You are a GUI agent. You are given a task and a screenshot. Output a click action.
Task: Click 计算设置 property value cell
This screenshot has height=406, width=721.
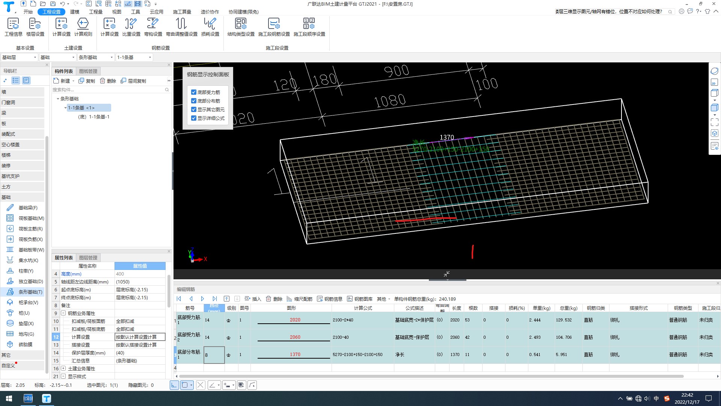(x=140, y=337)
